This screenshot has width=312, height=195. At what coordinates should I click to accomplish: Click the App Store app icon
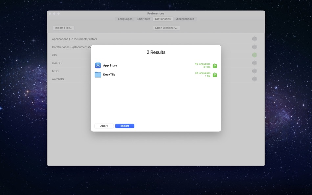pos(98,65)
